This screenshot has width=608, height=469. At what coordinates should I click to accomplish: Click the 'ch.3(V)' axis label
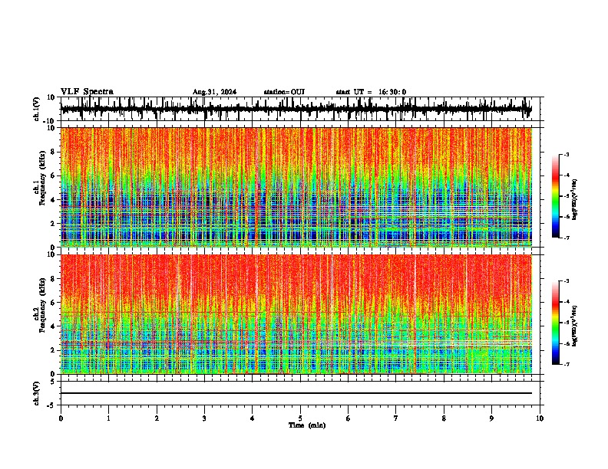[37, 394]
